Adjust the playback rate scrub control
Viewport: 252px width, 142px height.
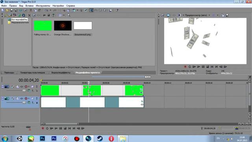tap(28, 127)
